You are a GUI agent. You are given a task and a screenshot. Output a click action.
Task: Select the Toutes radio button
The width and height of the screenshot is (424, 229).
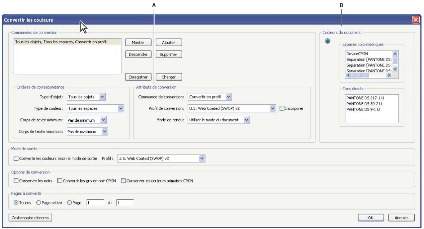[x=16, y=203]
